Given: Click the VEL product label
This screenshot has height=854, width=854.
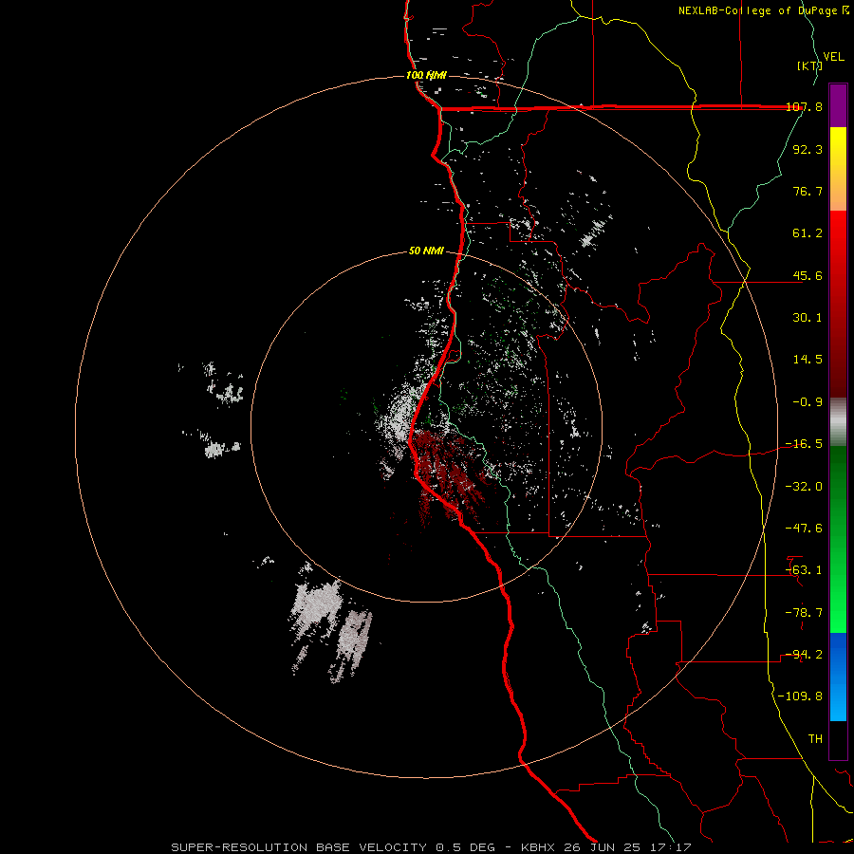Looking at the screenshot, I should point(833,57).
